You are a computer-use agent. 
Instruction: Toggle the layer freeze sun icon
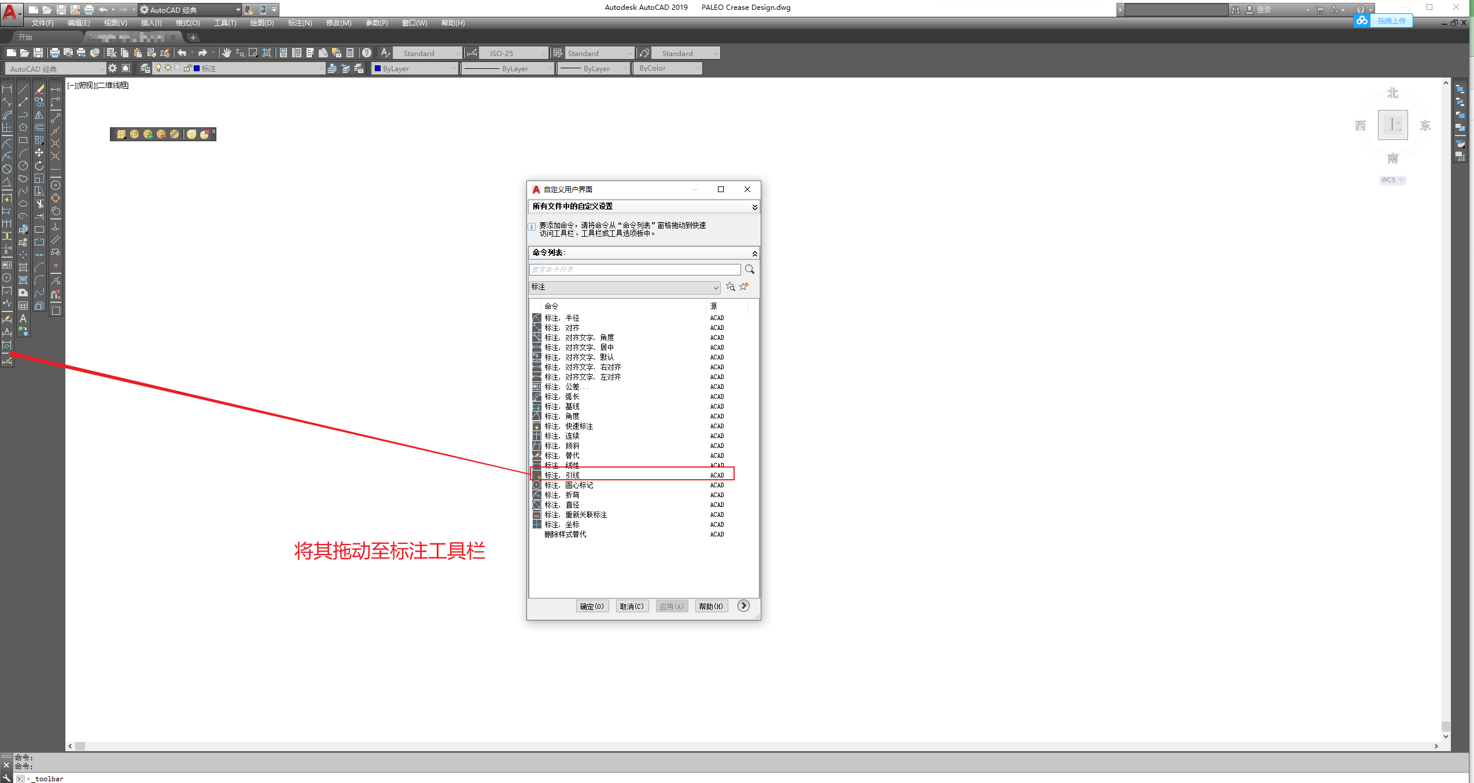(168, 68)
